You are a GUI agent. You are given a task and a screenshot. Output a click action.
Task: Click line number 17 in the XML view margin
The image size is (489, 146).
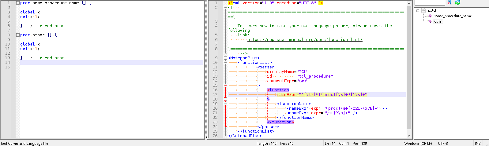[x=215, y=95]
